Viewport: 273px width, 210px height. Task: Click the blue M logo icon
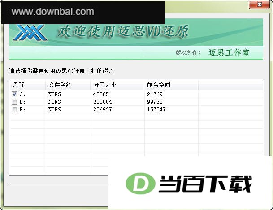coord(30,33)
